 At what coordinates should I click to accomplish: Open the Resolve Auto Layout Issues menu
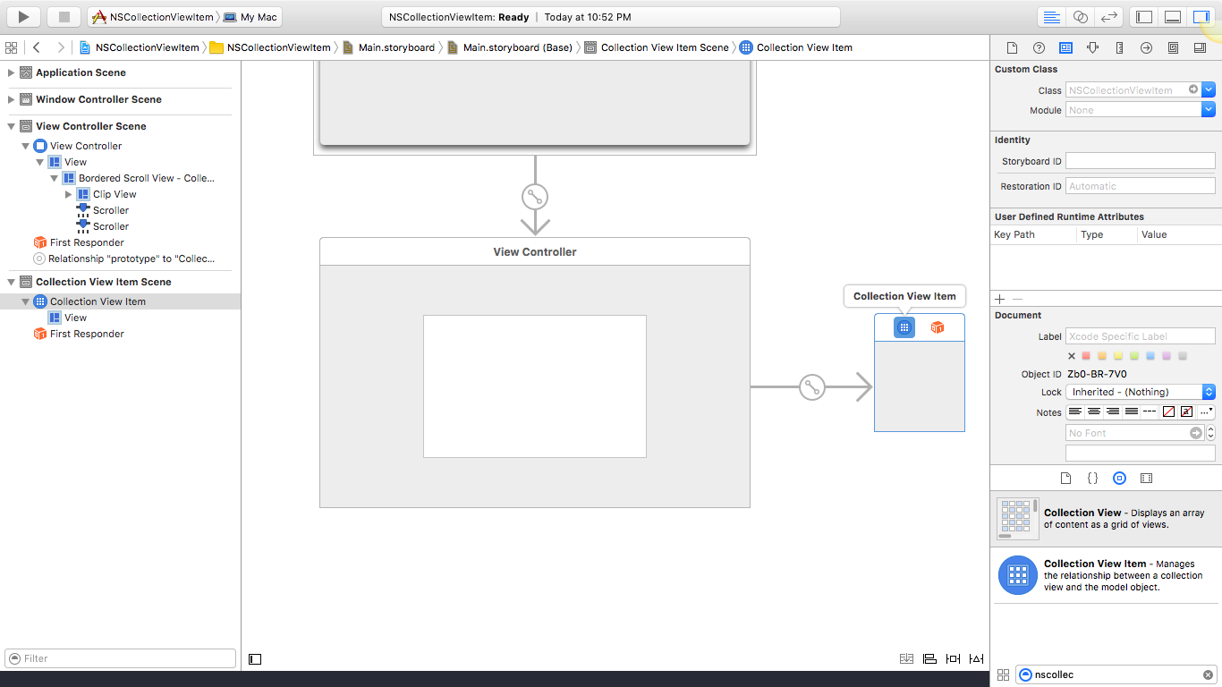(x=976, y=657)
